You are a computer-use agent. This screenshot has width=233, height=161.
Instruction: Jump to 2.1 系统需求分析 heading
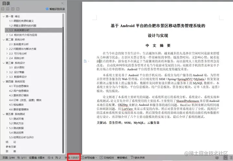[x=19, y=44]
